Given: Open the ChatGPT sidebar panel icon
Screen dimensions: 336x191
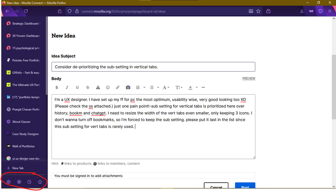Looking at the screenshot, I should [19, 182].
